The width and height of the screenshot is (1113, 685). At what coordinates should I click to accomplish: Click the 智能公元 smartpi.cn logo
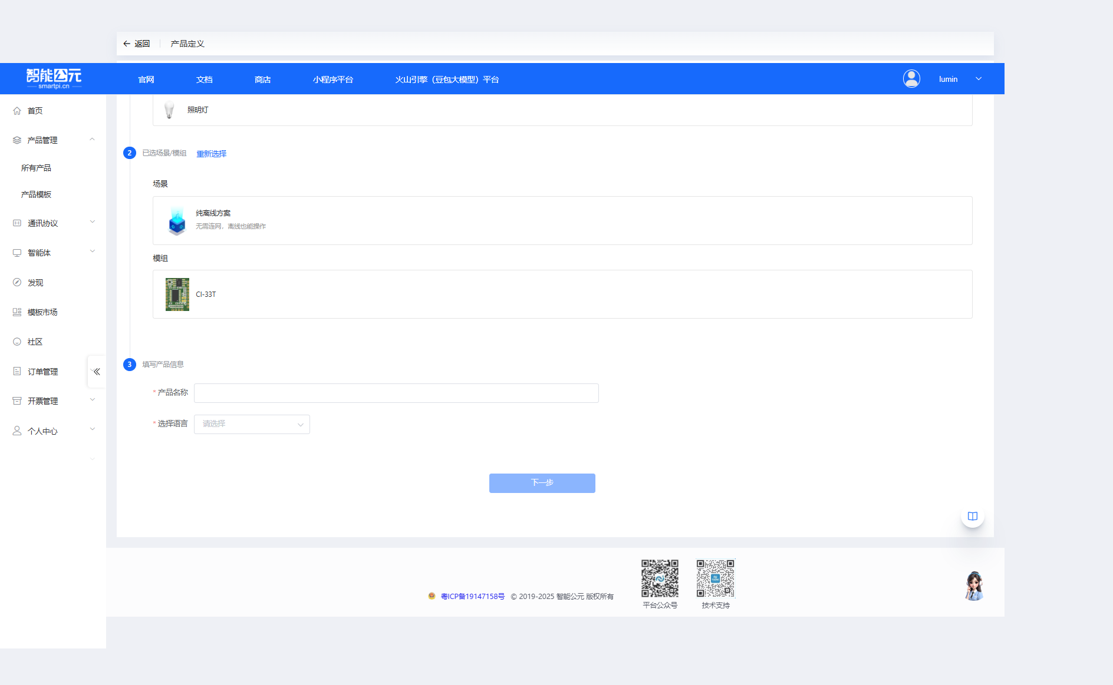point(54,78)
